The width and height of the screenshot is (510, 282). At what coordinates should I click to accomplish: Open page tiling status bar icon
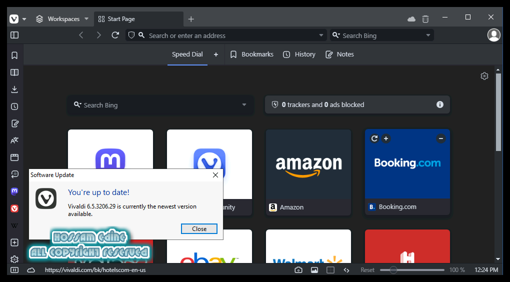330,270
